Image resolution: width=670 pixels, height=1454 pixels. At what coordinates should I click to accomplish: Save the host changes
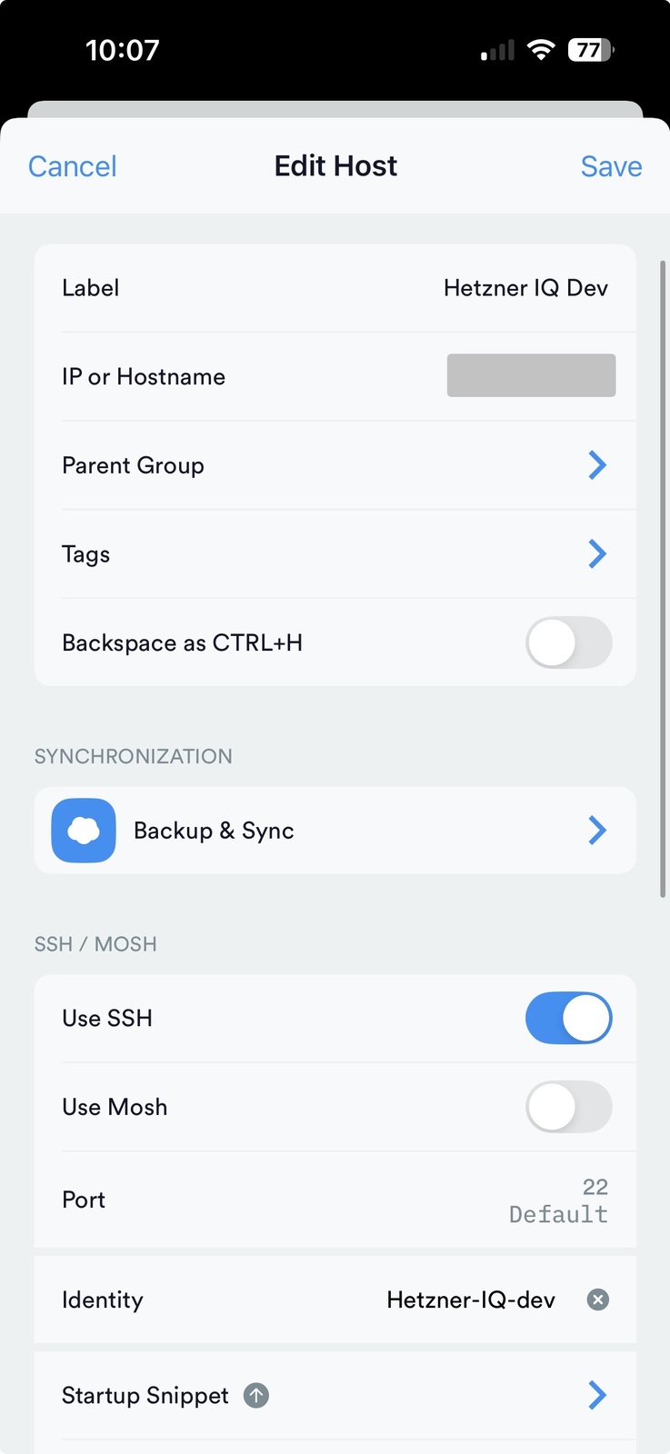tap(611, 166)
